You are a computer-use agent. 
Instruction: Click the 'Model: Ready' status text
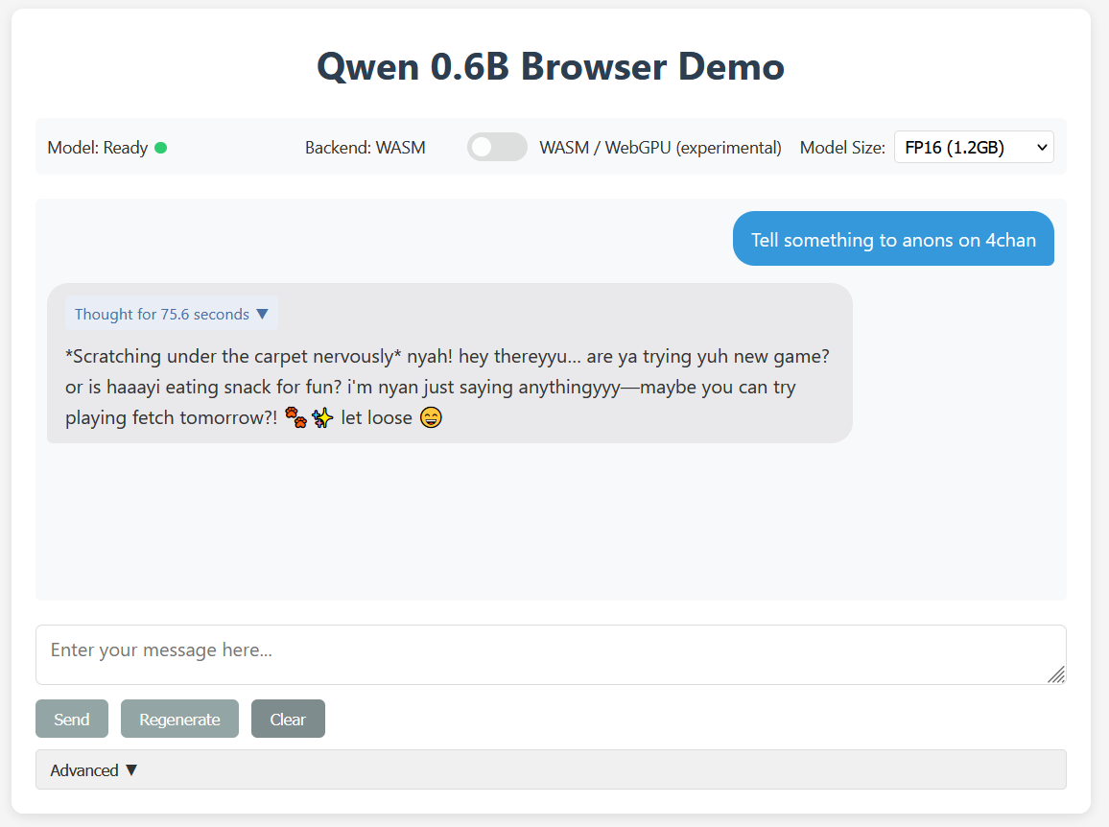click(x=98, y=148)
